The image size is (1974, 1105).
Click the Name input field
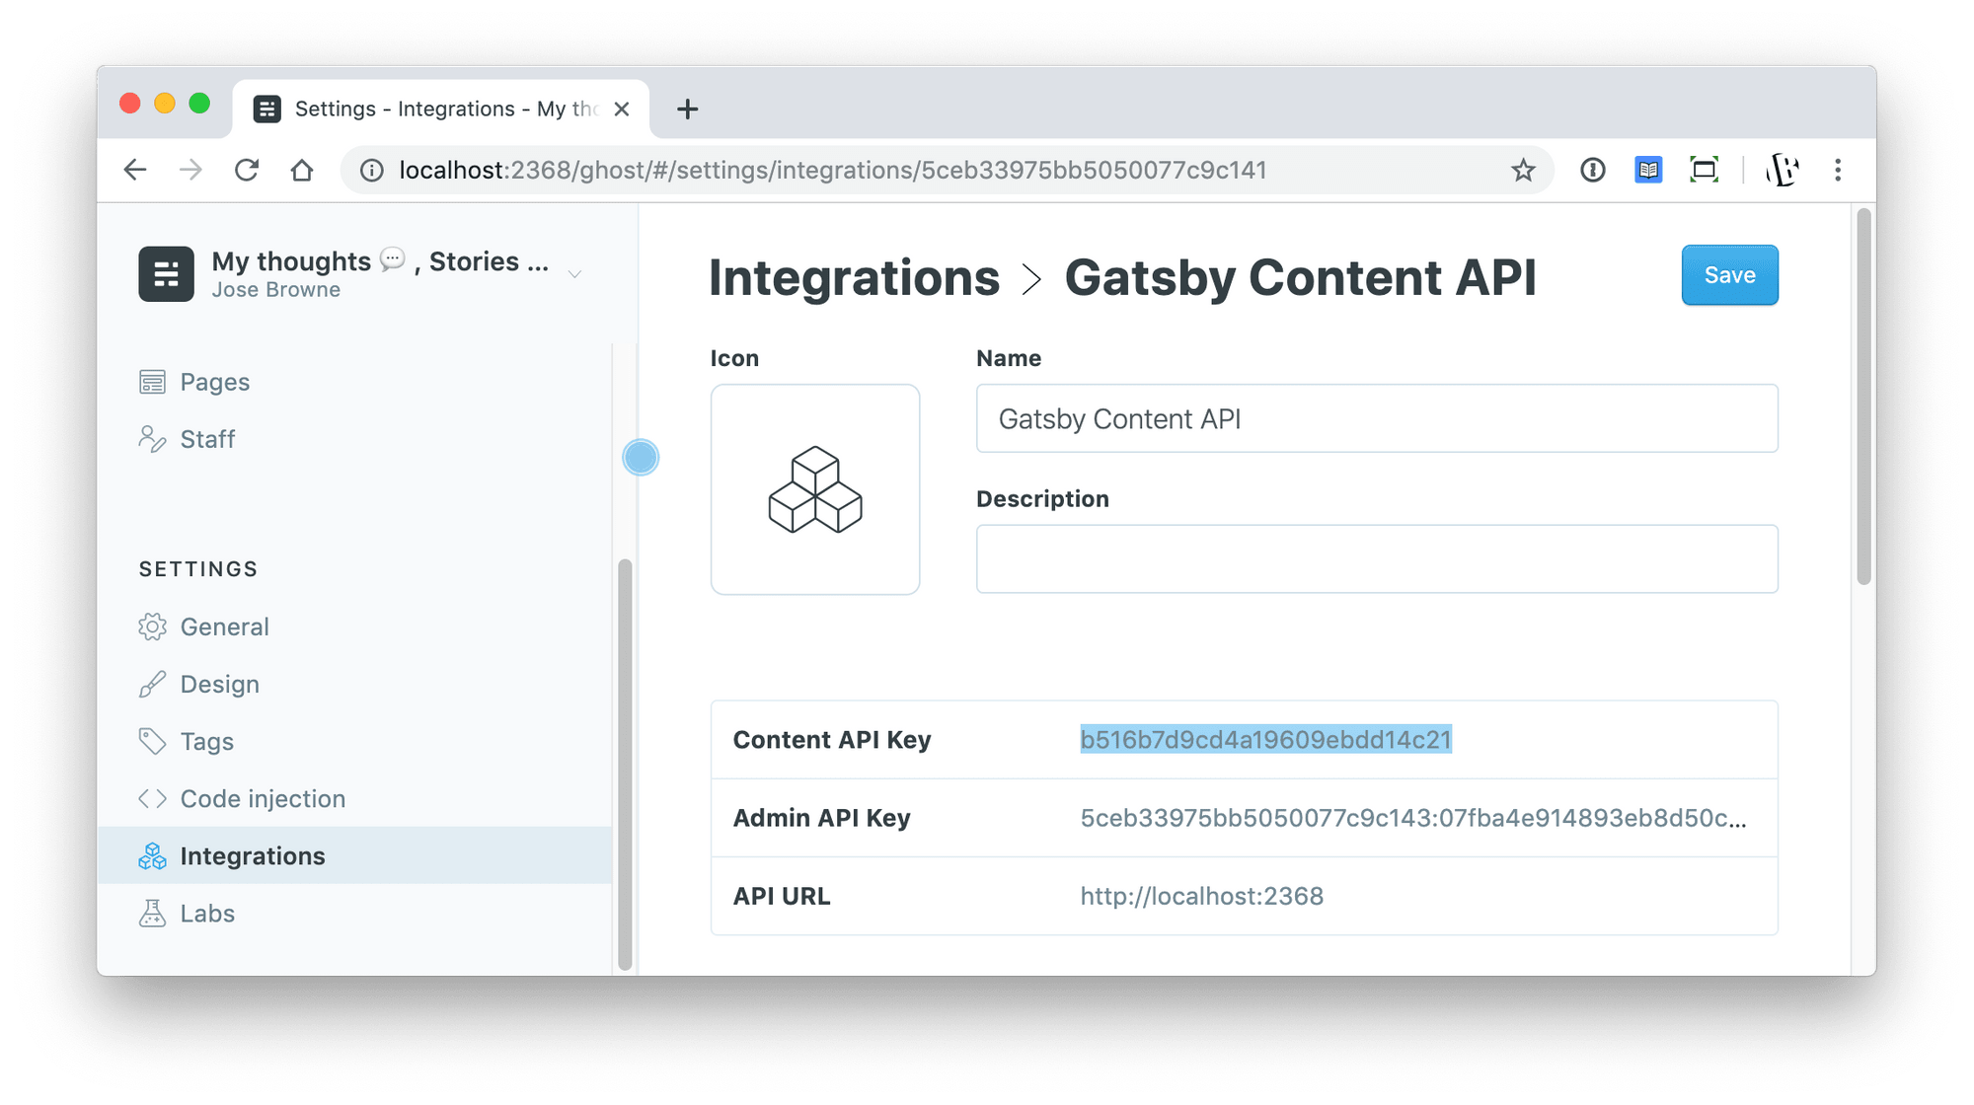point(1373,417)
